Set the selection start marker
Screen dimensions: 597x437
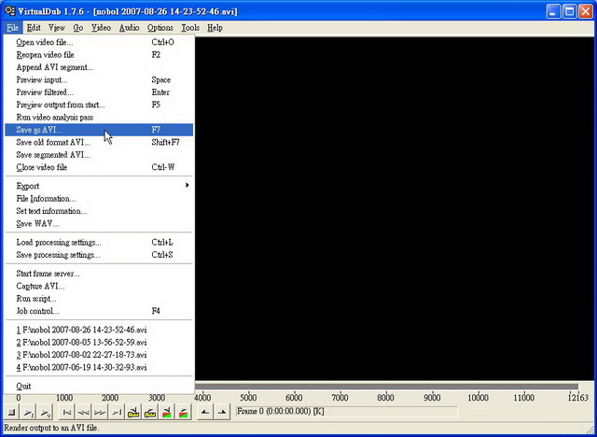tap(205, 412)
